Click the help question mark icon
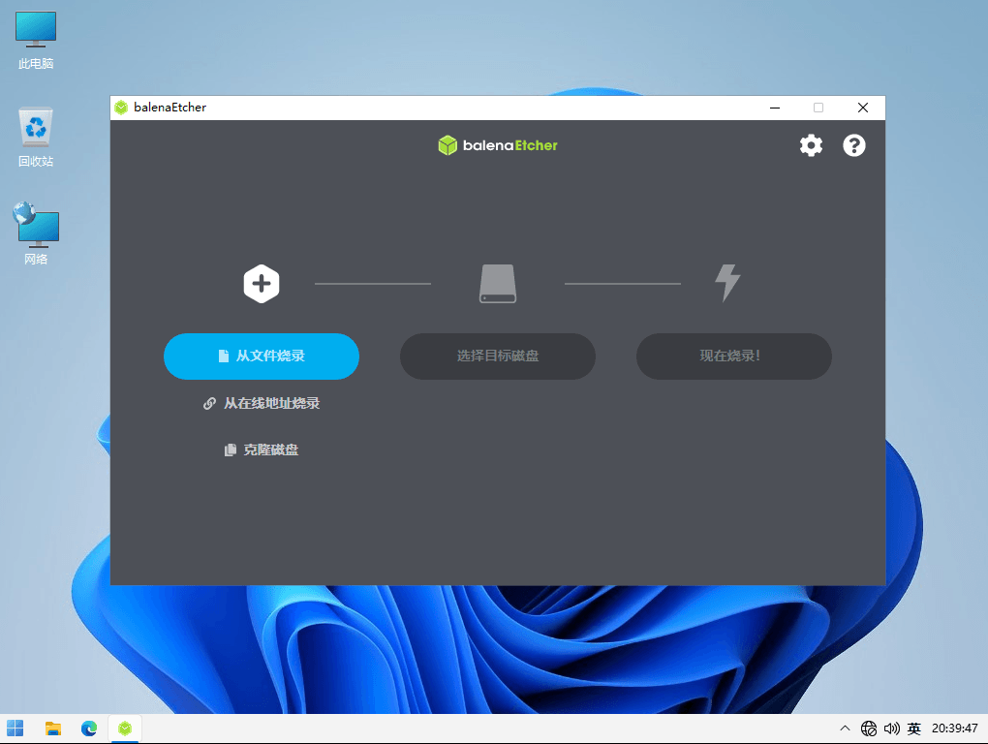 coord(853,145)
